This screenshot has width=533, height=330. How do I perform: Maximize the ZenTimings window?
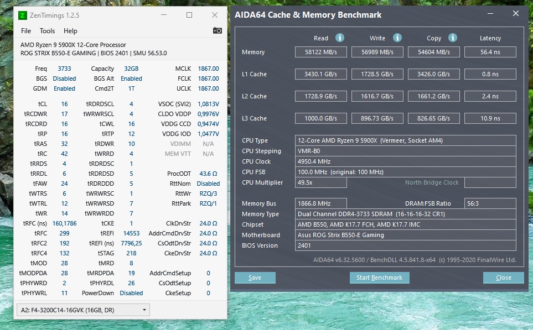[189, 15]
